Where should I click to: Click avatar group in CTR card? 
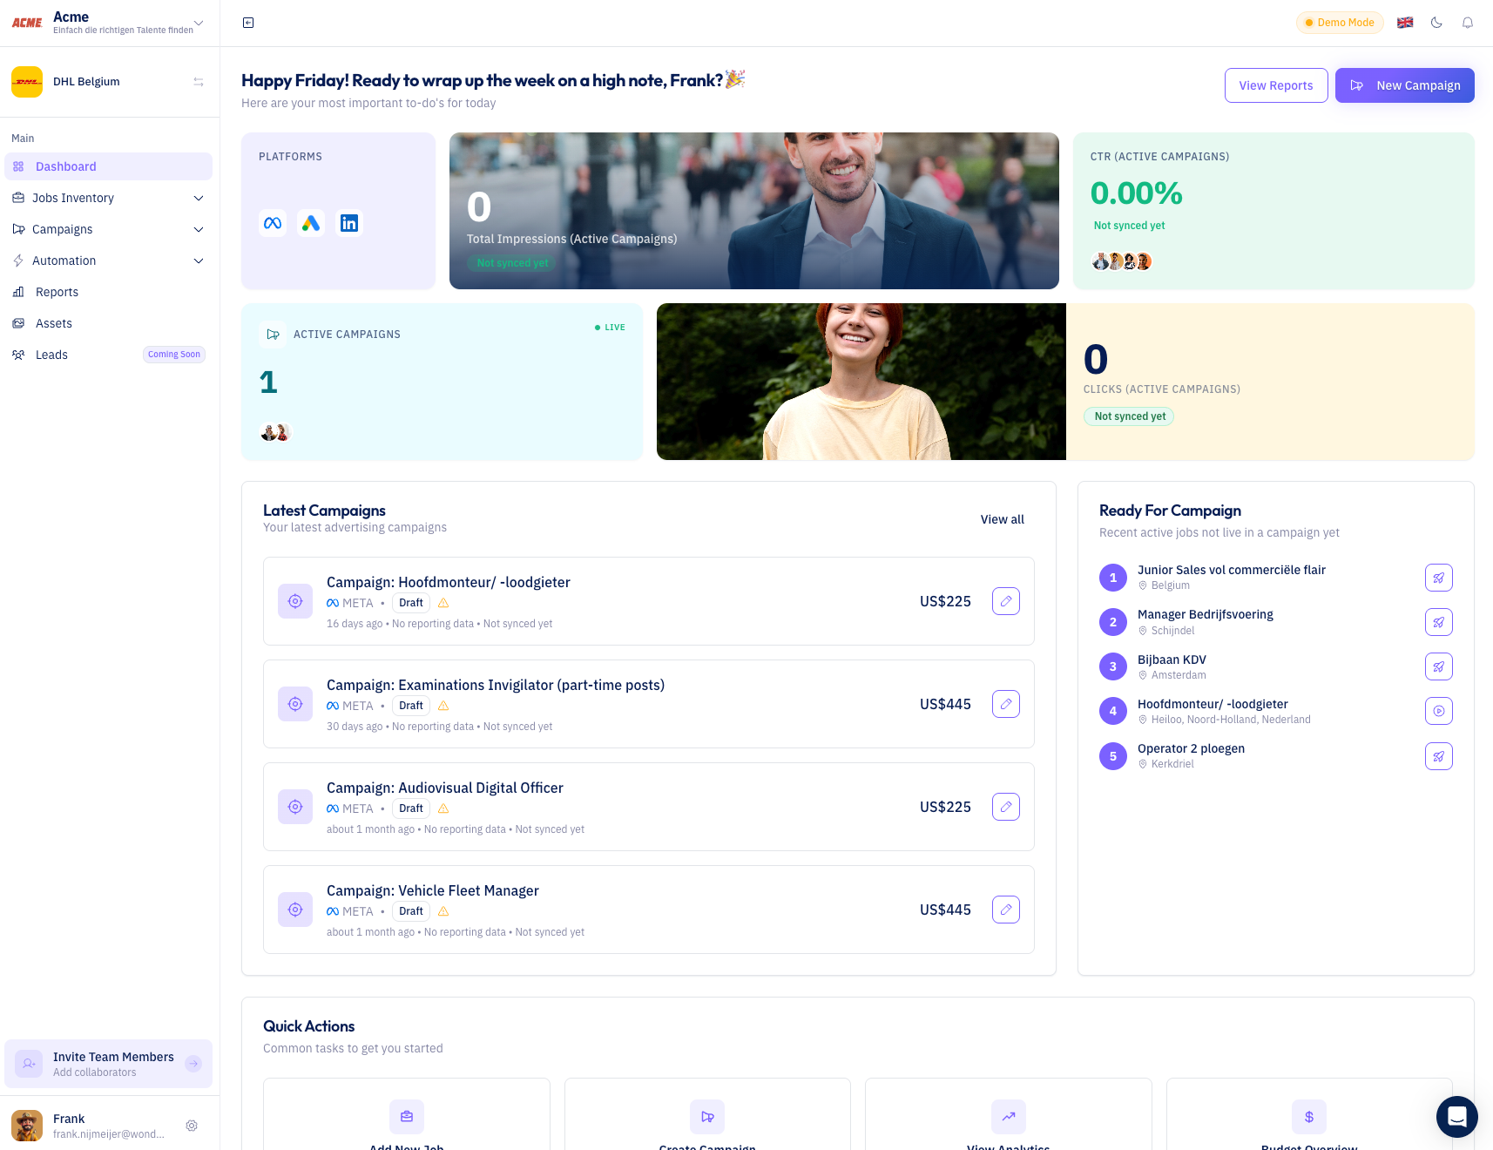tap(1122, 260)
